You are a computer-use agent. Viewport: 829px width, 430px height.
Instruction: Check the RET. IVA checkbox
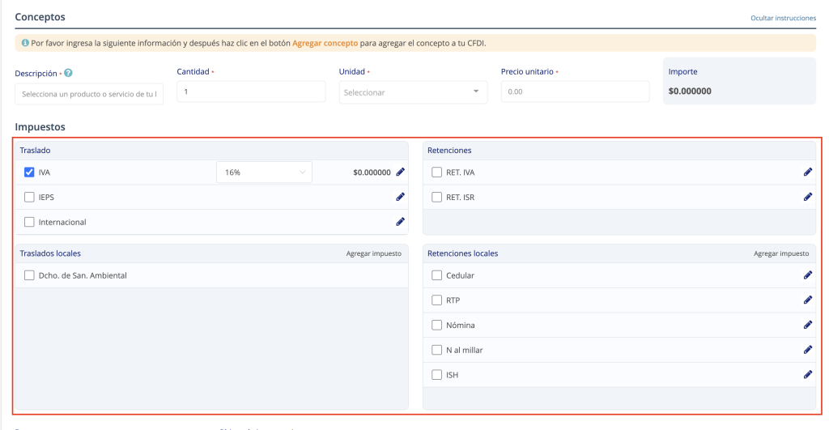point(436,172)
